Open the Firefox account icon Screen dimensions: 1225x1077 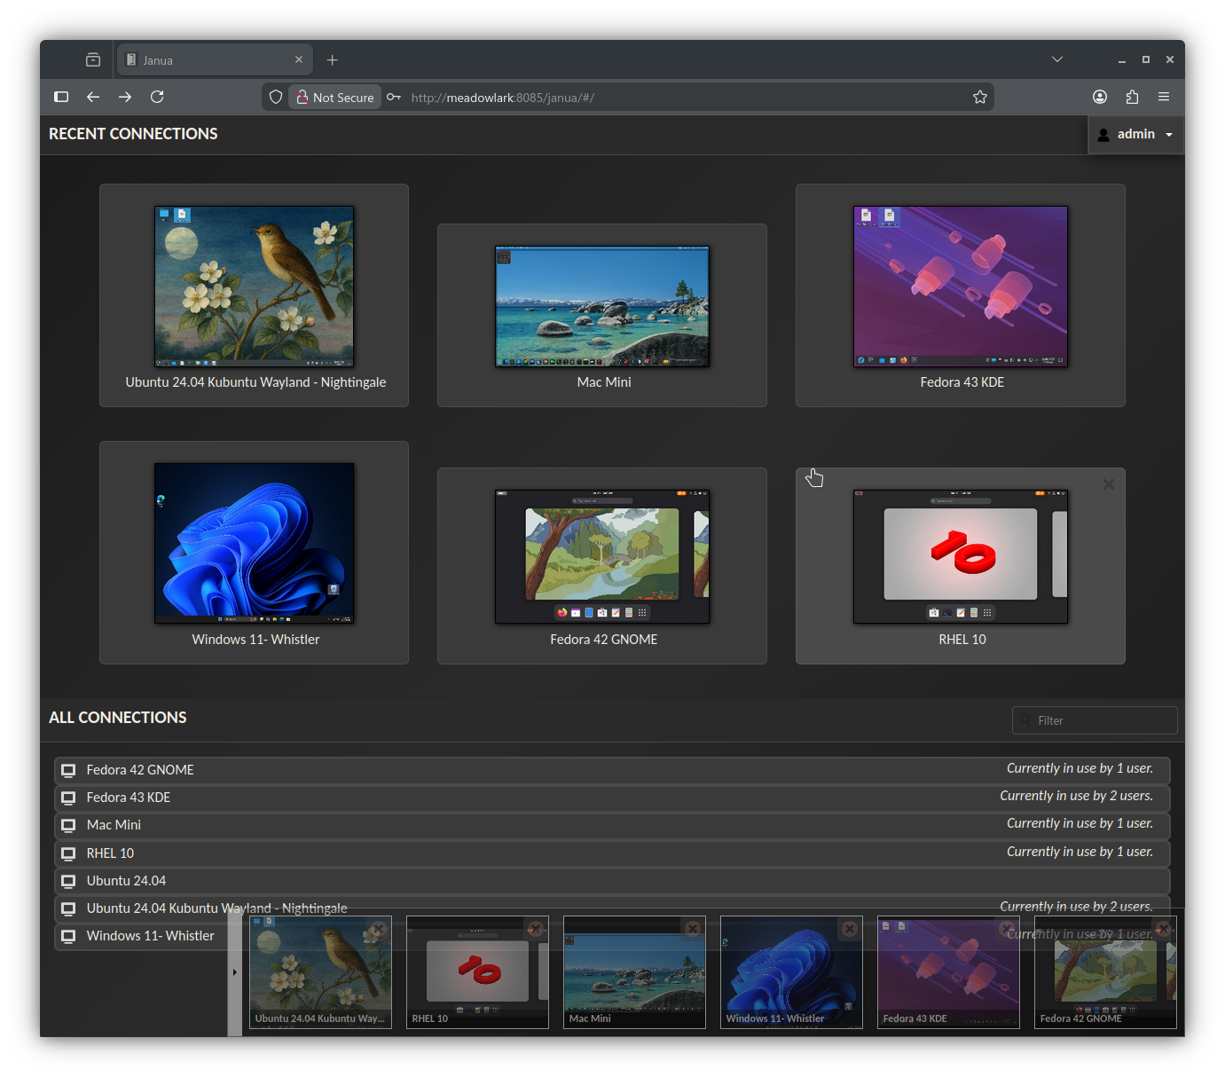[x=1100, y=97]
